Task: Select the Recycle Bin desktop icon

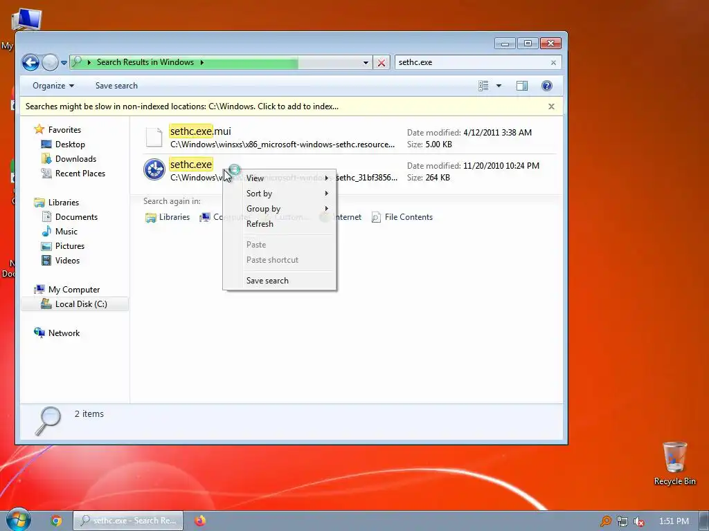Action: [x=674, y=464]
